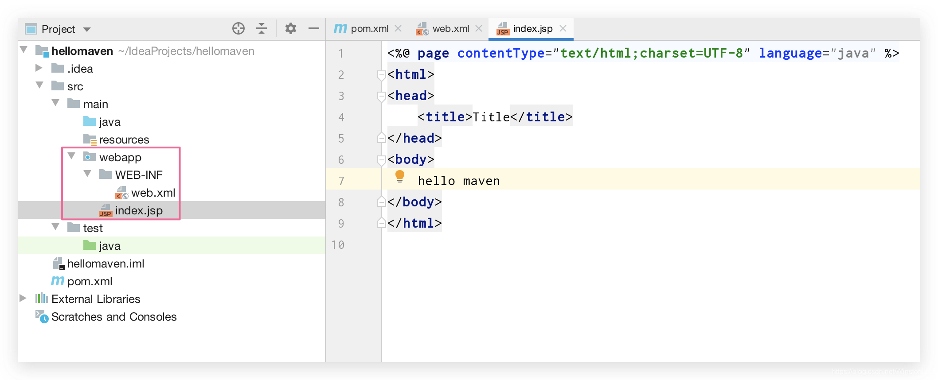Open the Project view dropdown arrow
Screen dimensions: 938x380
point(87,30)
